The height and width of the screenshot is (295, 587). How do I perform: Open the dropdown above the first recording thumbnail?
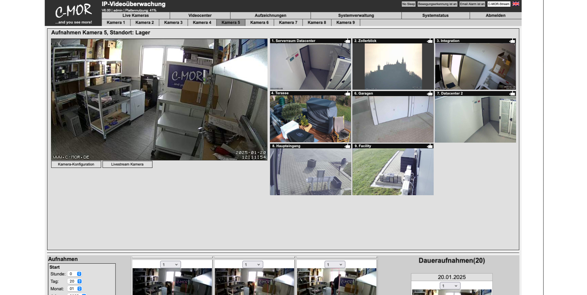coord(171,265)
